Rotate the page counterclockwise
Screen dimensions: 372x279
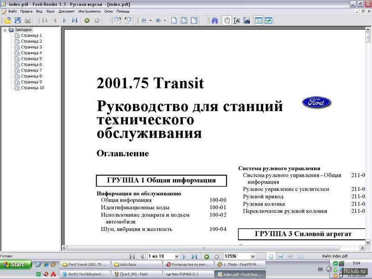(128, 20)
